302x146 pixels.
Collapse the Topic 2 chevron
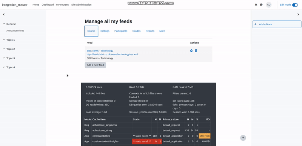pos(4,49)
